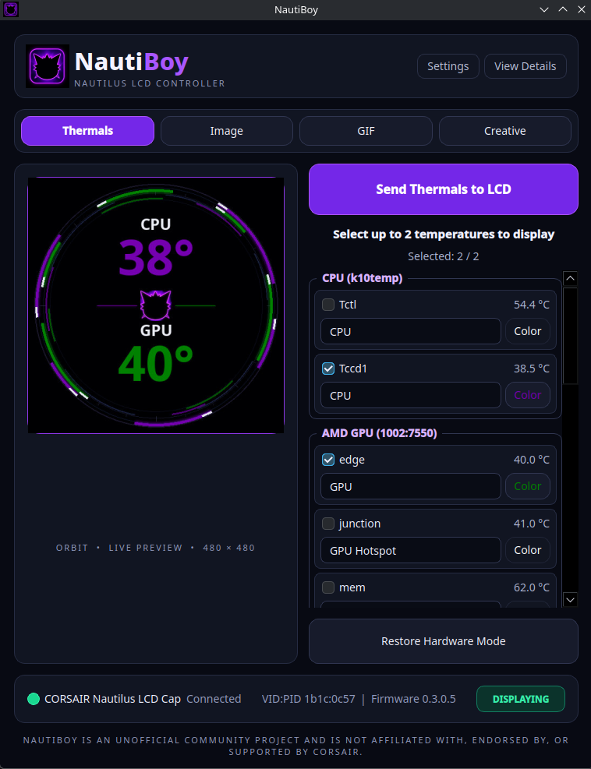Open the purple Color picker for Tccd1
The width and height of the screenshot is (591, 769).
pos(528,395)
